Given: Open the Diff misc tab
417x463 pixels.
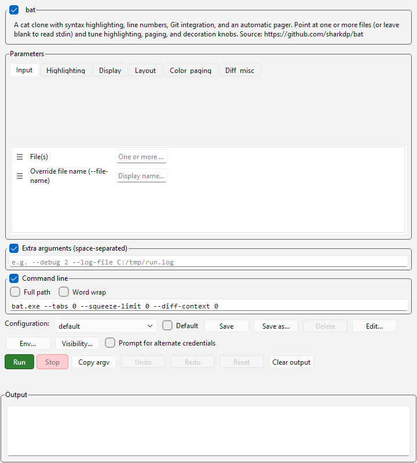Looking at the screenshot, I should tap(240, 70).
